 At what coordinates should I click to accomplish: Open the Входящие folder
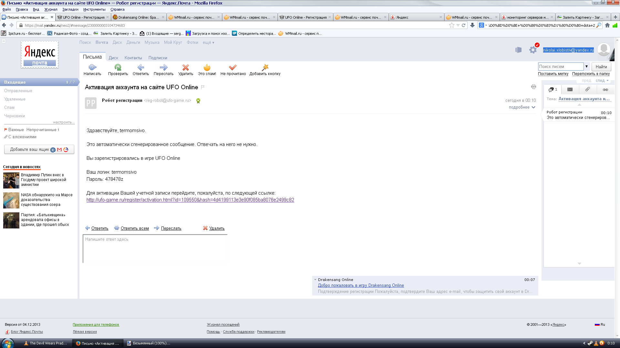39,82
